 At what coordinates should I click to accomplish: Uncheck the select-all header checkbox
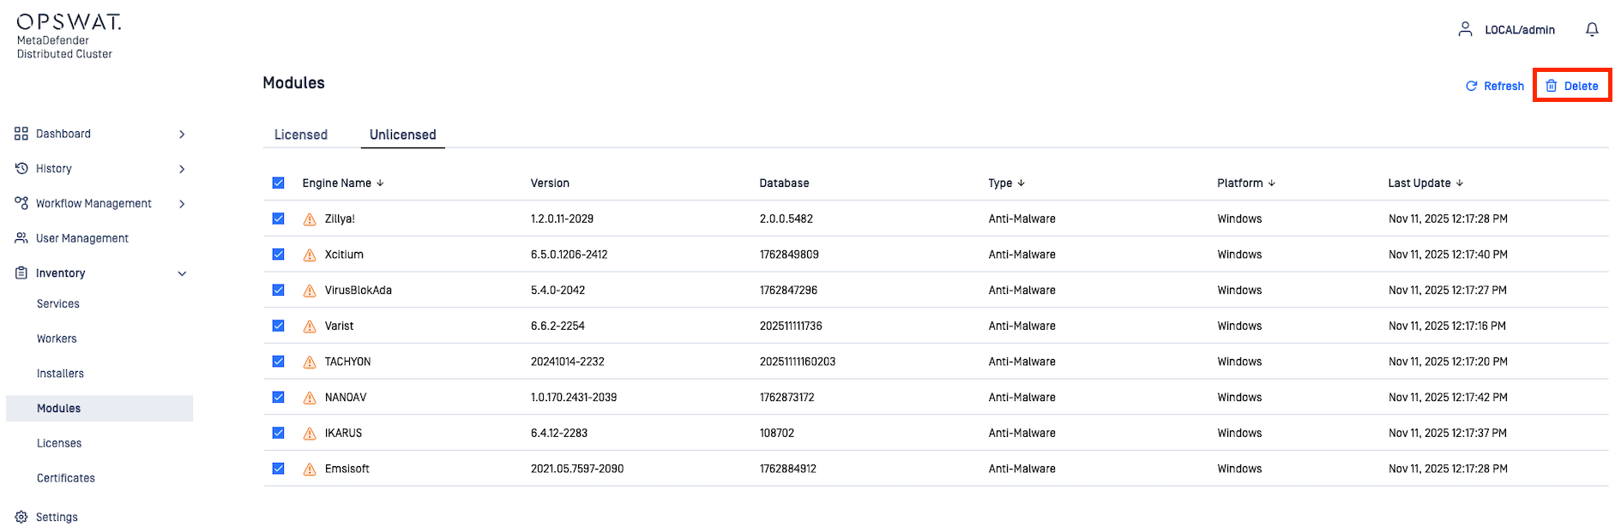(x=279, y=183)
